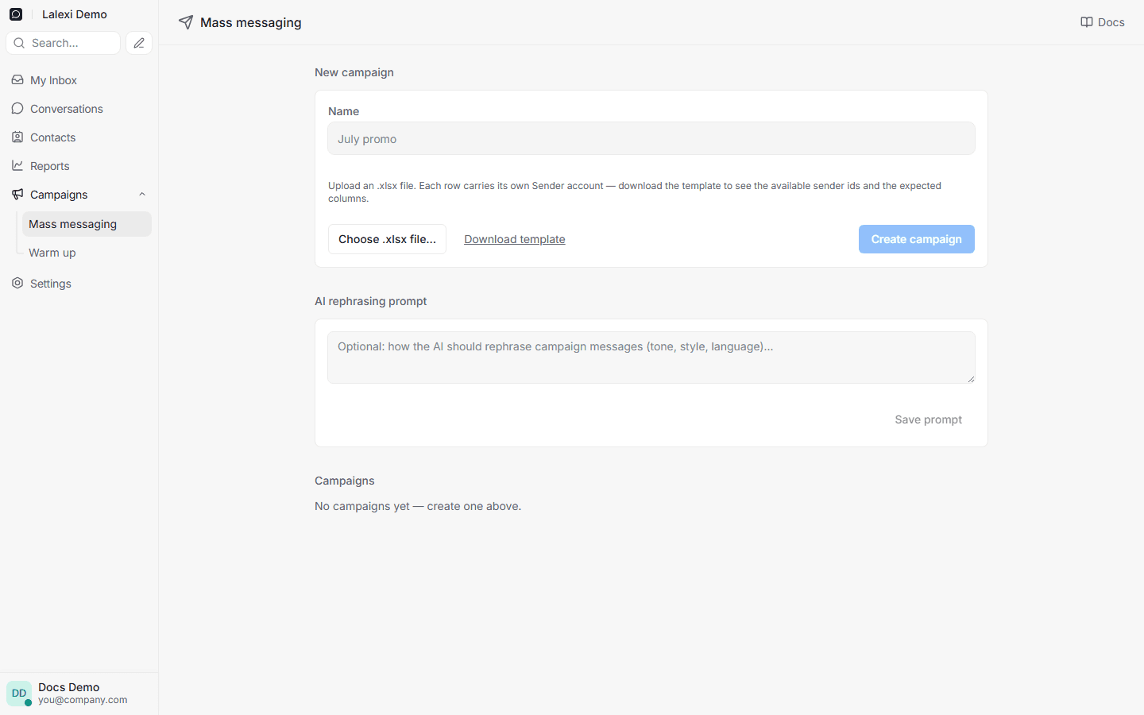Screen dimensions: 1144x715
Task: Click the Download template link
Action: coord(515,239)
